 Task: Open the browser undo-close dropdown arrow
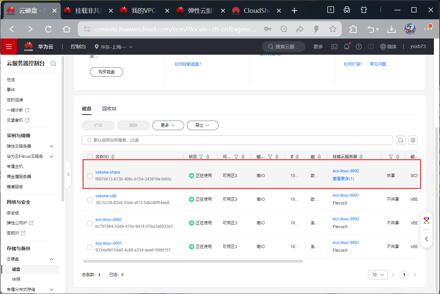(x=378, y=29)
